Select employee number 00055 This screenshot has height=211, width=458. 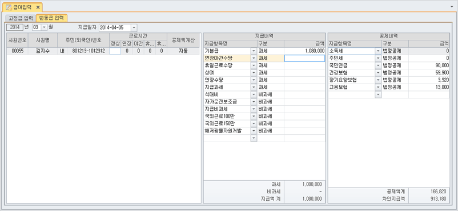click(18, 51)
